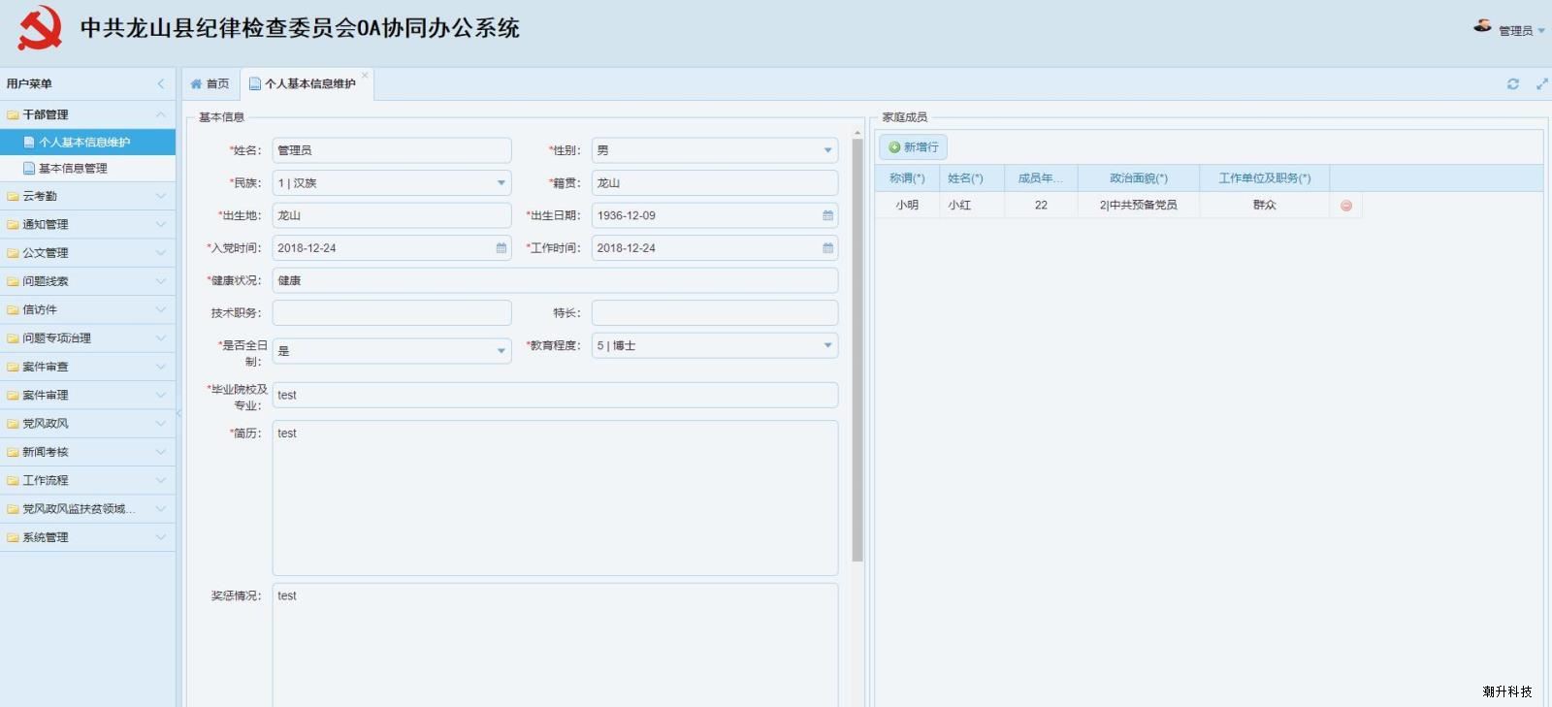Expand the 党风政风监扶贫领域 menu section

coord(161,508)
